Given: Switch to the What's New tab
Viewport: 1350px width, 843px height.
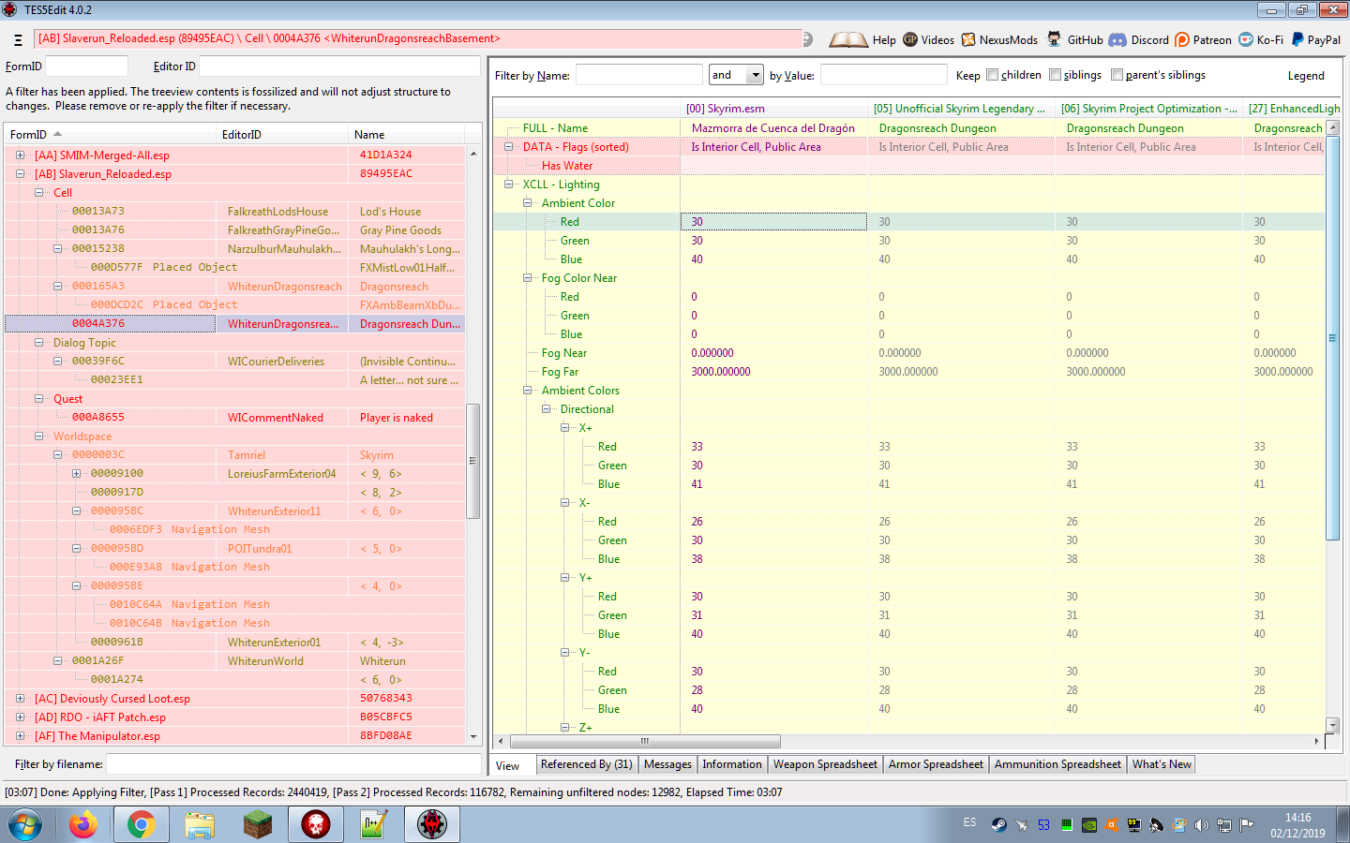Looking at the screenshot, I should pos(1162,764).
